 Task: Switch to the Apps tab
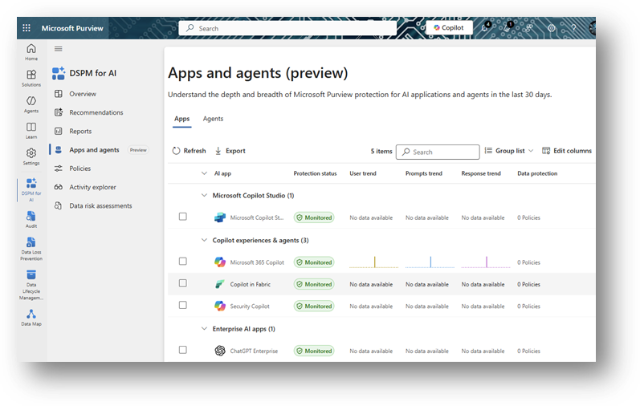[x=182, y=119]
